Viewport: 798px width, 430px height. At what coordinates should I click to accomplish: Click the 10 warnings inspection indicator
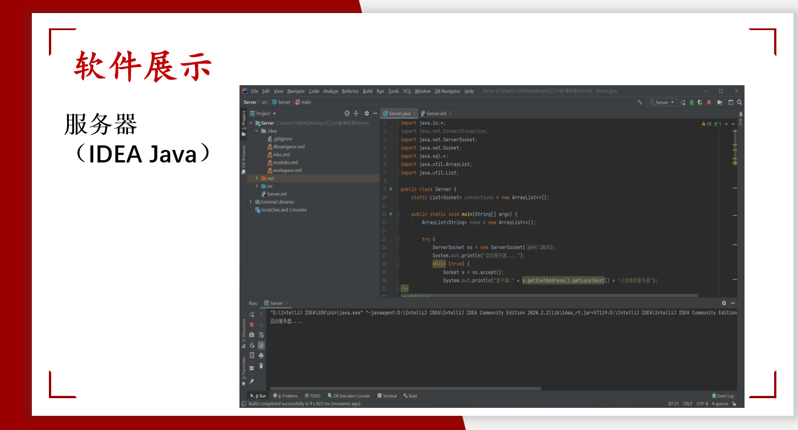click(x=706, y=124)
